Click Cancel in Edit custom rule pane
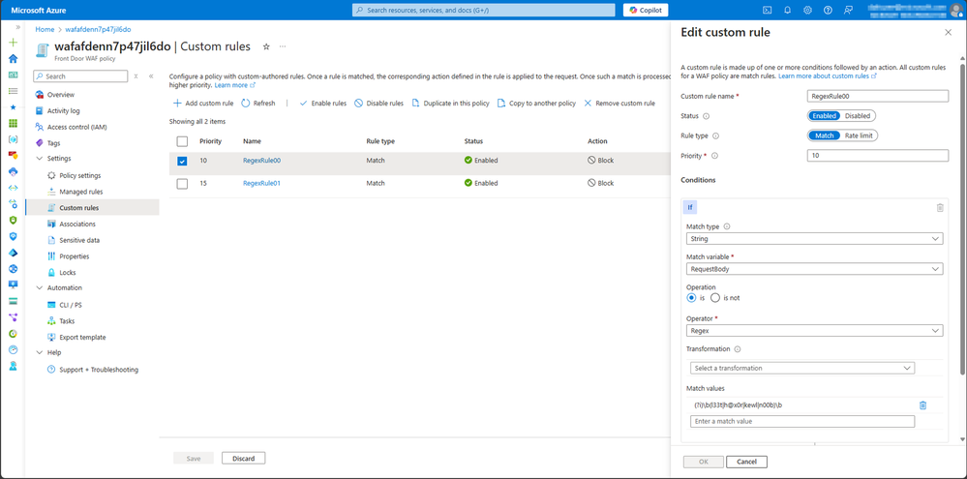 click(x=746, y=462)
